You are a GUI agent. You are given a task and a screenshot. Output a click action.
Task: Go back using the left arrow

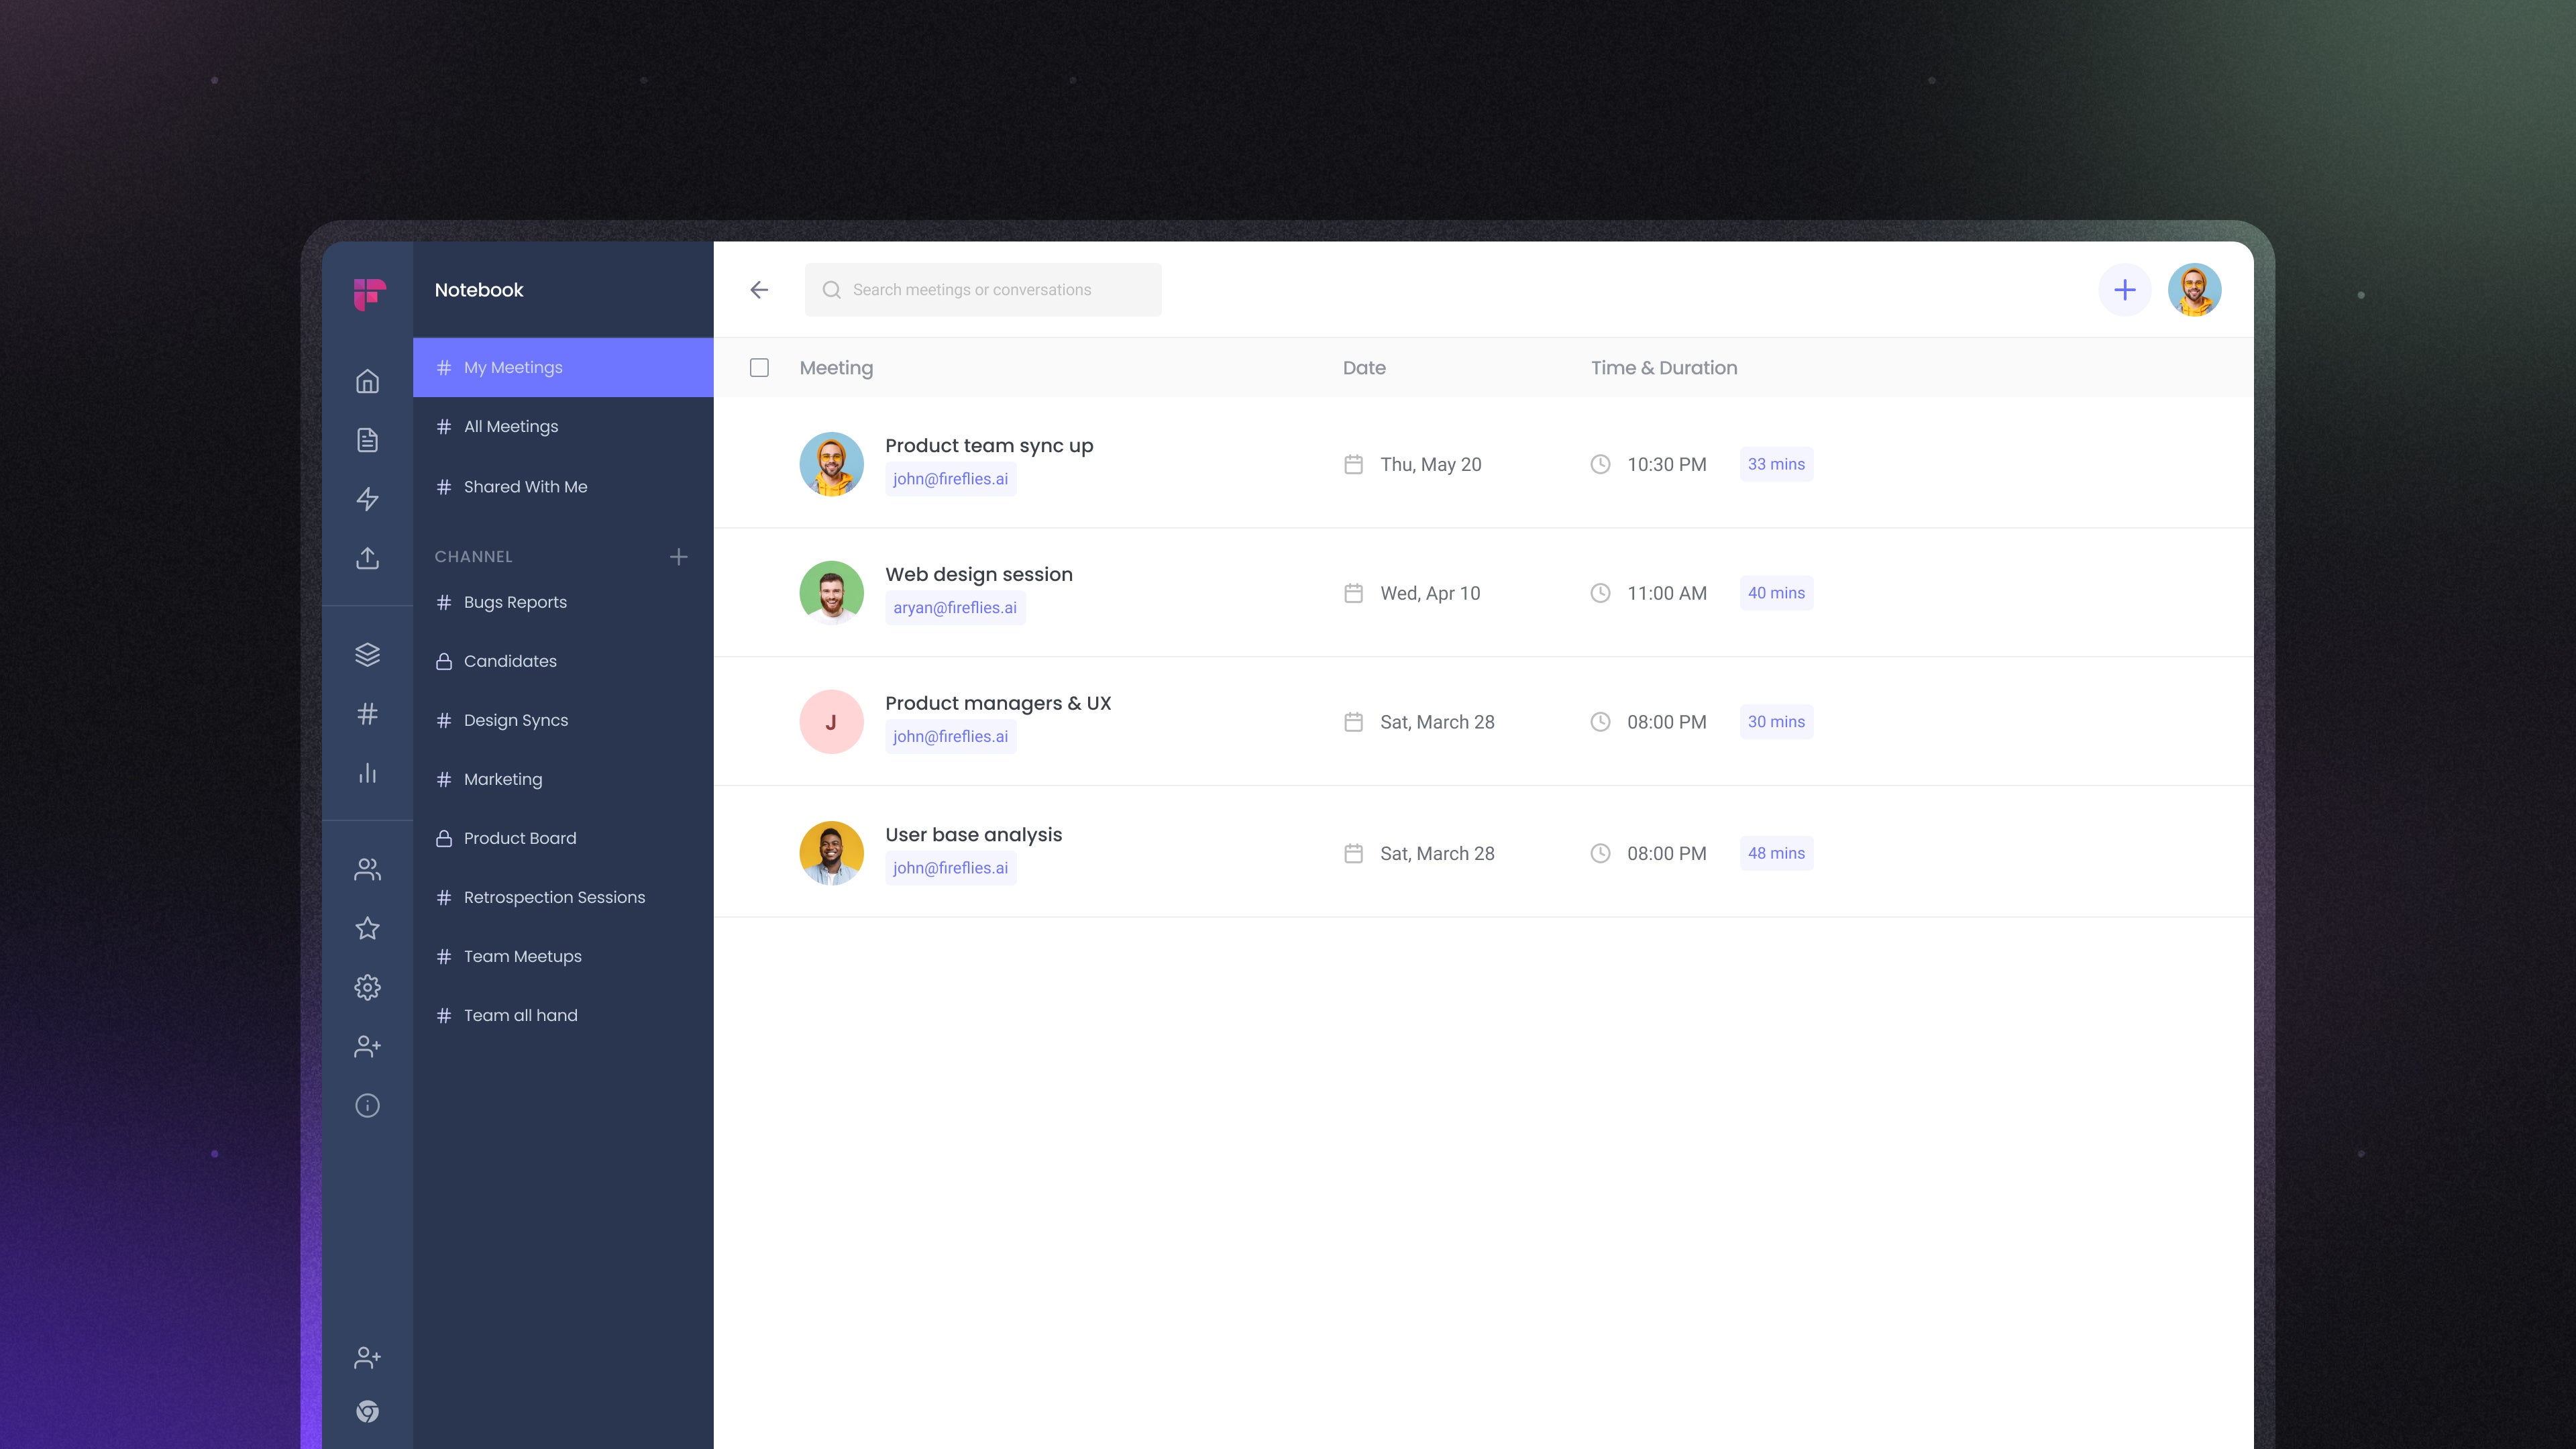759,289
